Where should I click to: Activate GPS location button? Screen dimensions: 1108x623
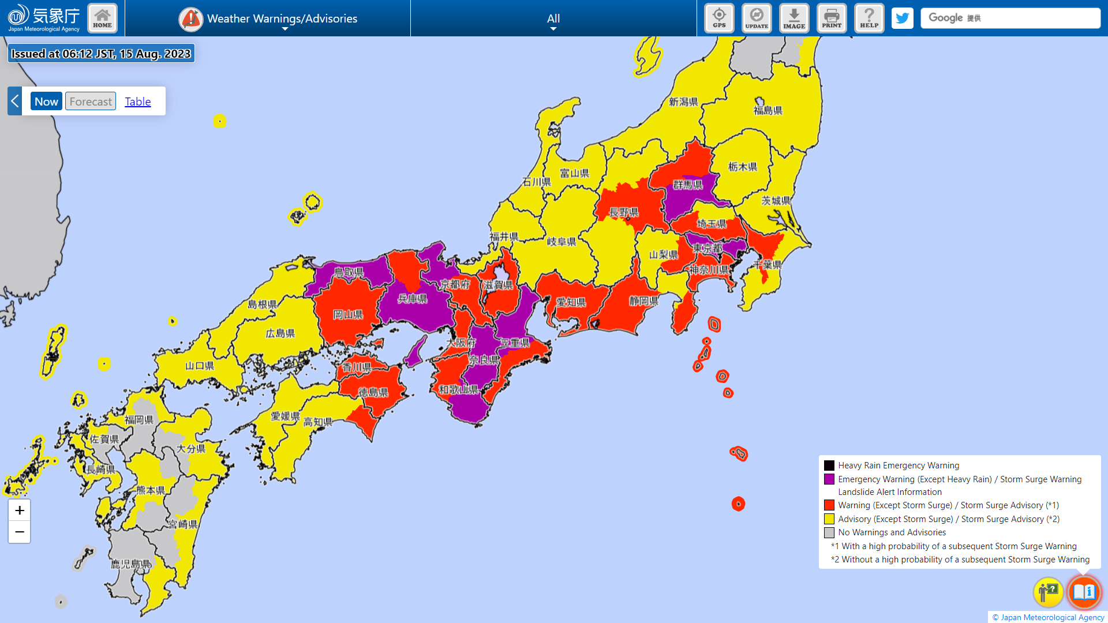[719, 18]
